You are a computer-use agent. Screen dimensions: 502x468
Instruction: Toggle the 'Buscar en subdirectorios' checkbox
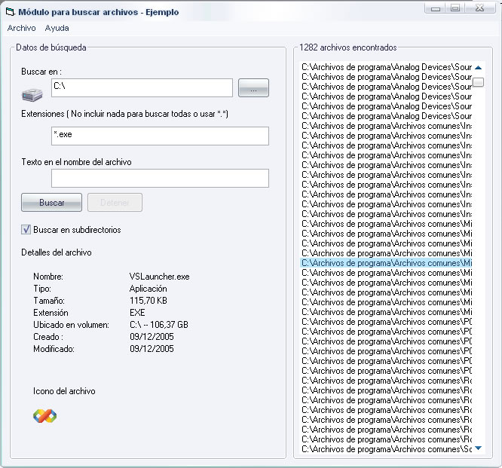[x=26, y=230]
